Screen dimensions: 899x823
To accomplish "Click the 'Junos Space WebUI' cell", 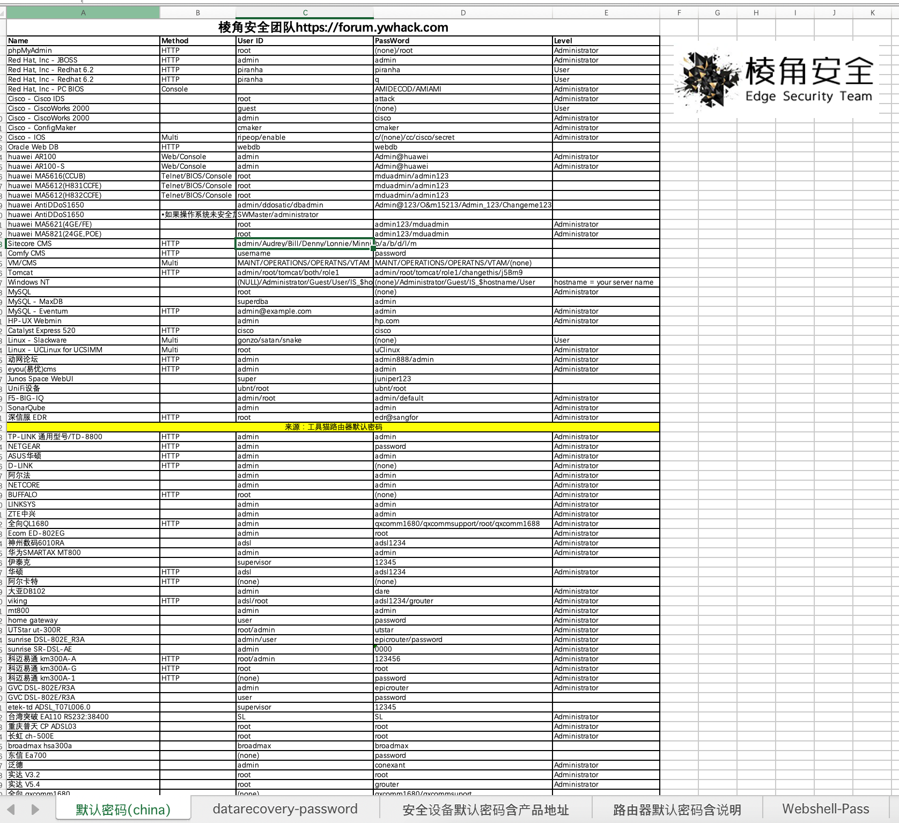I will click(83, 379).
